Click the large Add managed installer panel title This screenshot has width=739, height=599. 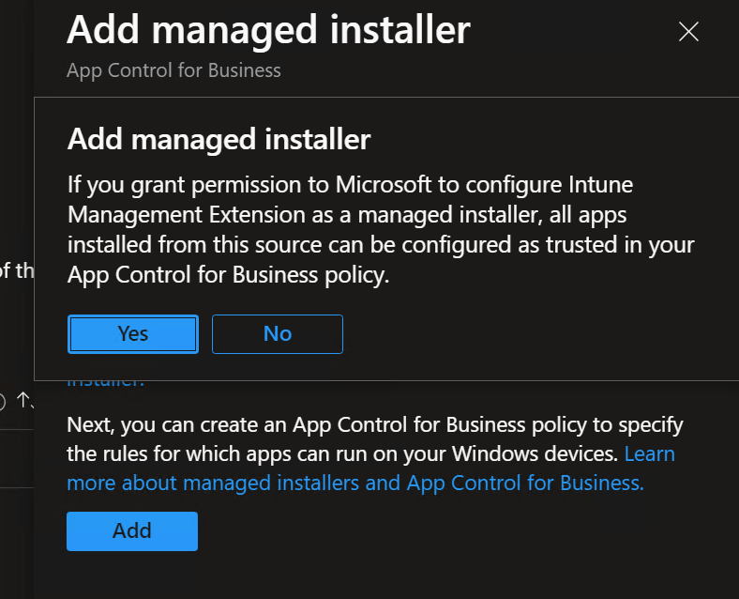tap(268, 30)
